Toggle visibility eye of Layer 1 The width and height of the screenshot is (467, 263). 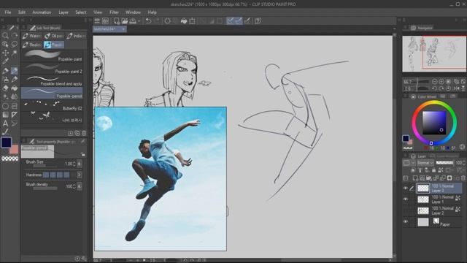click(406, 199)
